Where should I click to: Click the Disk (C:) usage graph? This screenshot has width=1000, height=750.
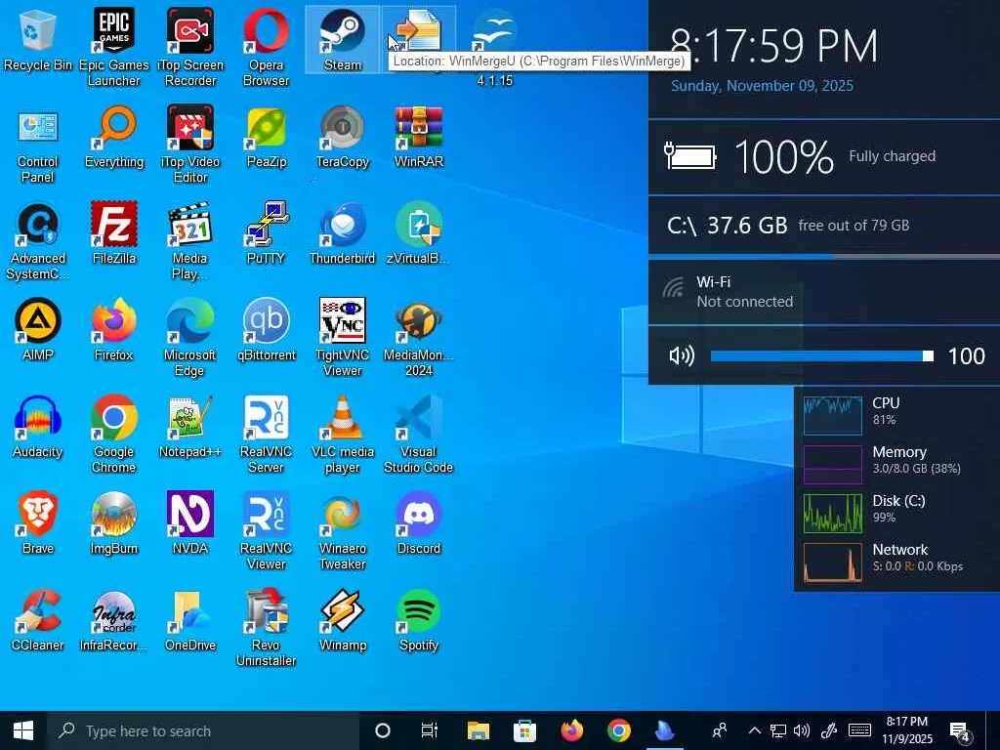coord(832,514)
